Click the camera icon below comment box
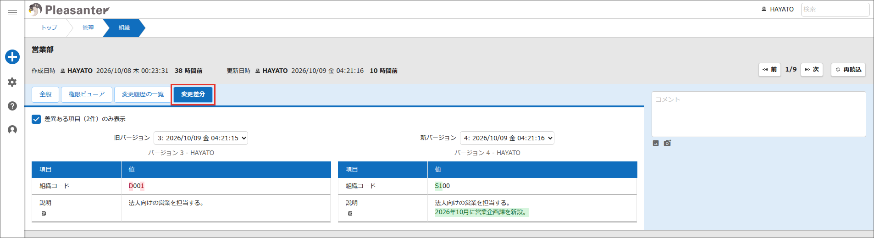This screenshot has height=238, width=874. 667,143
